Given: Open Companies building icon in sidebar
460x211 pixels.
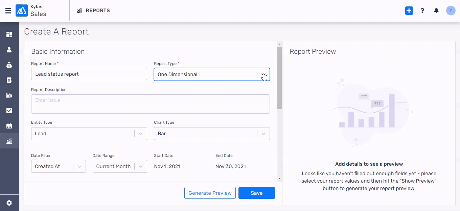Looking at the screenshot, I should point(9,95).
